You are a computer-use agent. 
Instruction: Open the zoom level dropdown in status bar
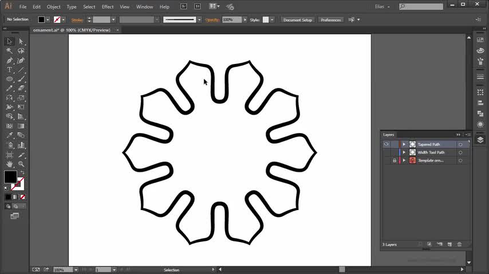[x=76, y=270]
